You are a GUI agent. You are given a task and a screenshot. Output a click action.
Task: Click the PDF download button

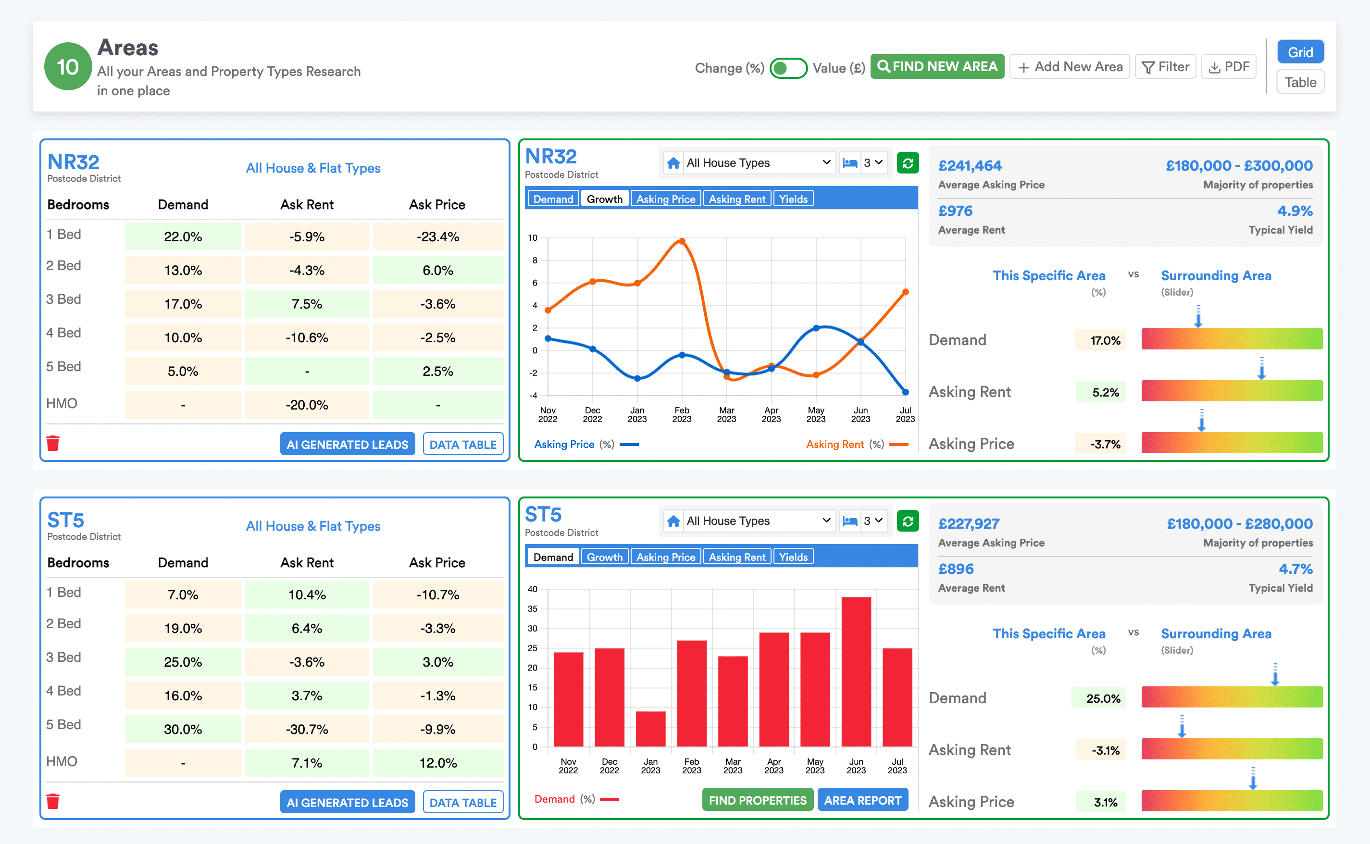(x=1229, y=67)
